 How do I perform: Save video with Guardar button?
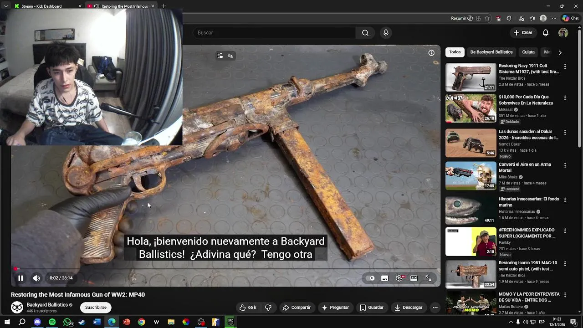point(372,307)
